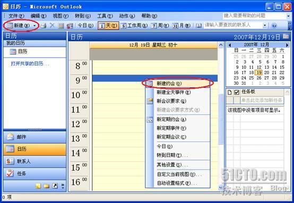Choose 新会议要求 from the context menu
This screenshot has width=294, height=203.
pyautogui.click(x=178, y=101)
